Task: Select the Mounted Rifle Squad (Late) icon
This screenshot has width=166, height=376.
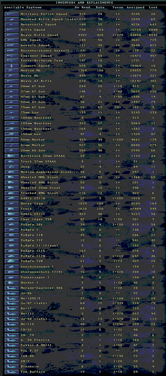Action: 12,19
